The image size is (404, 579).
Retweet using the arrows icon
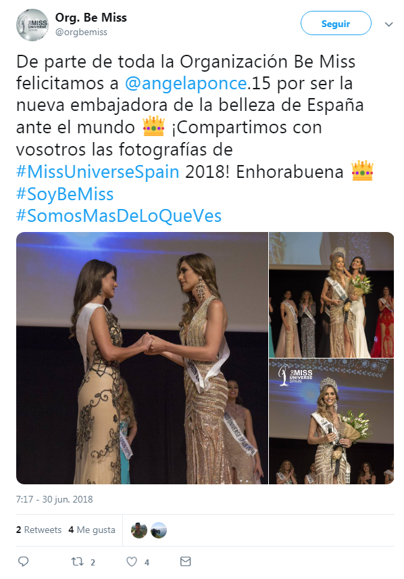click(x=78, y=561)
